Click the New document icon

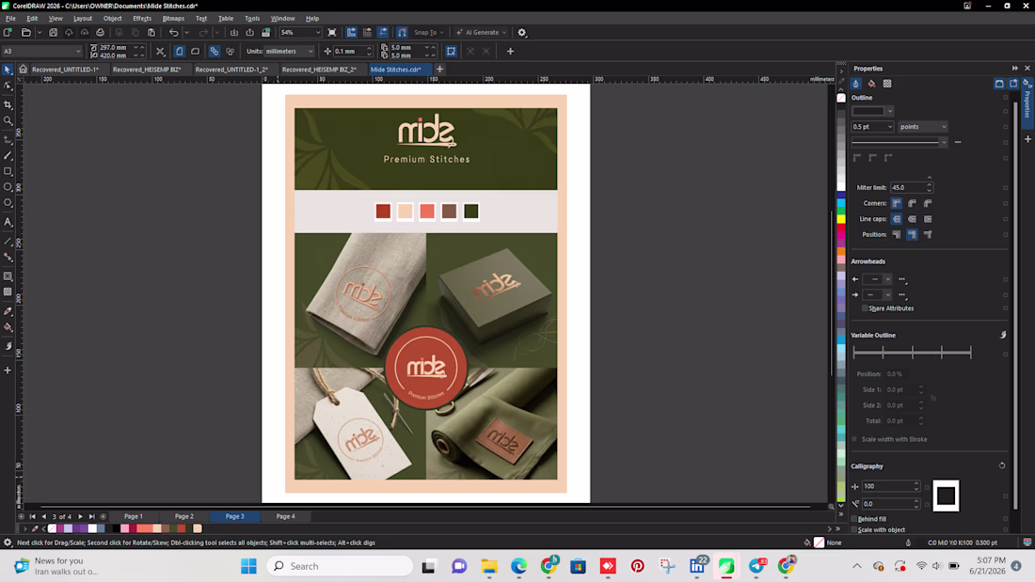click(8, 32)
